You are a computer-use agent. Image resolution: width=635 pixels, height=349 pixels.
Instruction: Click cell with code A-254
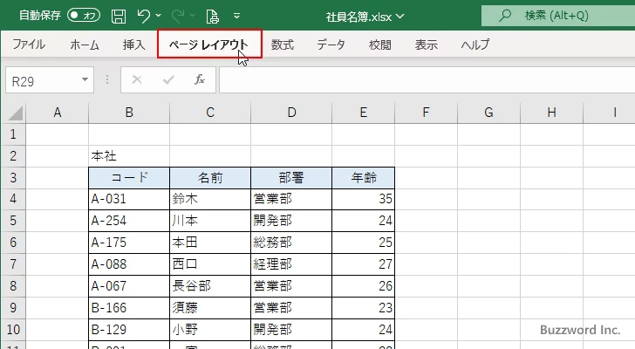[x=129, y=221]
